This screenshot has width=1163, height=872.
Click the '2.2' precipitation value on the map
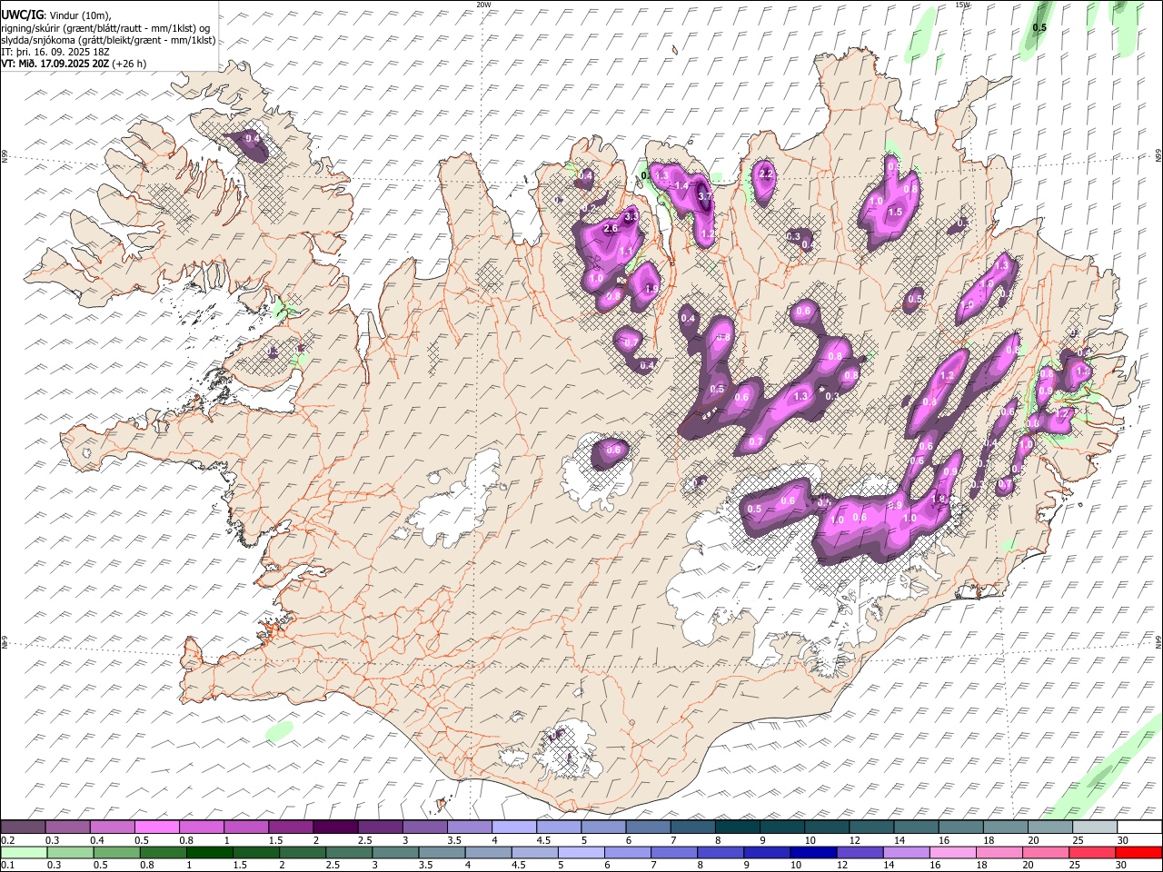point(766,173)
